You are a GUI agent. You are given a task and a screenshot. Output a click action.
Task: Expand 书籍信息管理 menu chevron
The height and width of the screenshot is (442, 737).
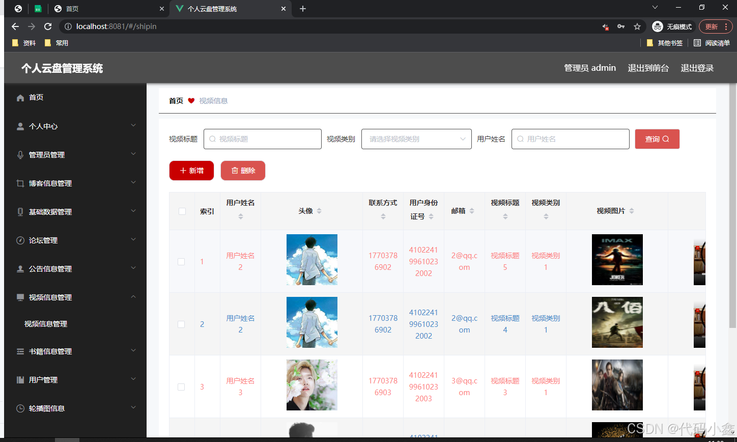tap(133, 350)
